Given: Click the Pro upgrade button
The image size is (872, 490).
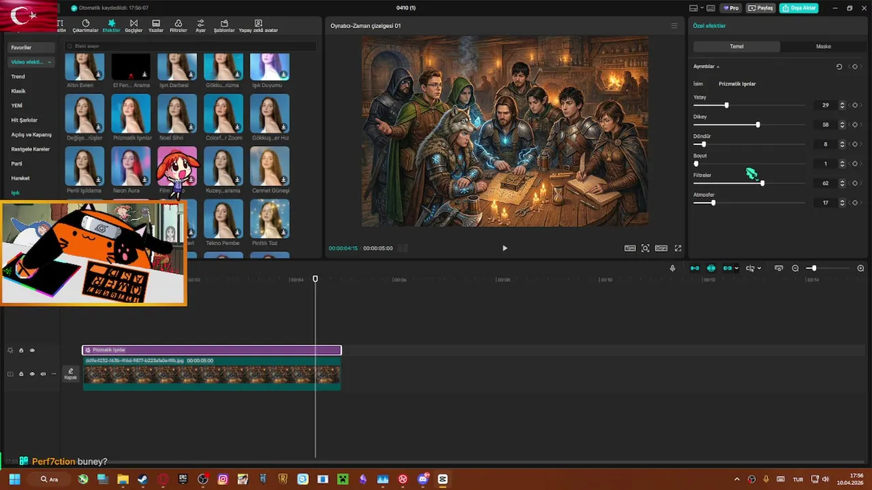Looking at the screenshot, I should pos(732,8).
